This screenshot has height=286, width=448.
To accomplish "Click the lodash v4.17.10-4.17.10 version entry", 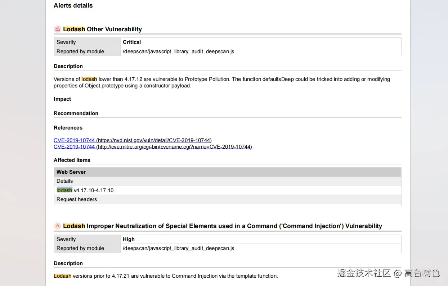I will [x=85, y=190].
